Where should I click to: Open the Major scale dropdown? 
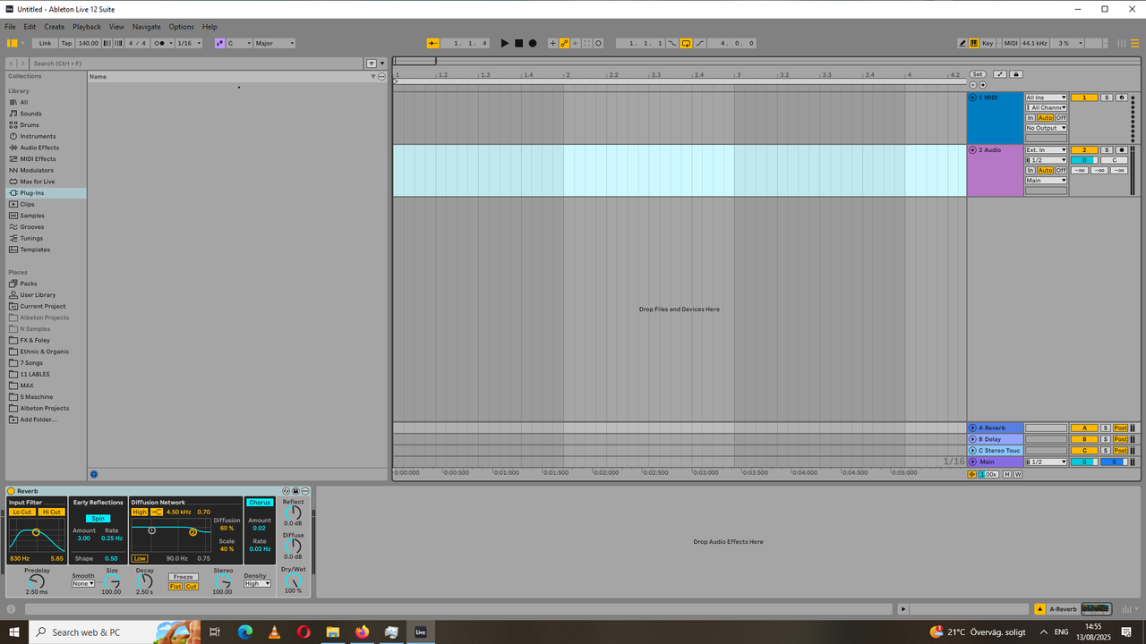point(275,43)
